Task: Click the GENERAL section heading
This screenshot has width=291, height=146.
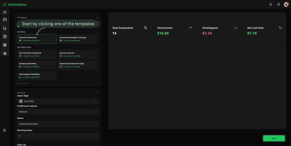Action: click(21, 32)
